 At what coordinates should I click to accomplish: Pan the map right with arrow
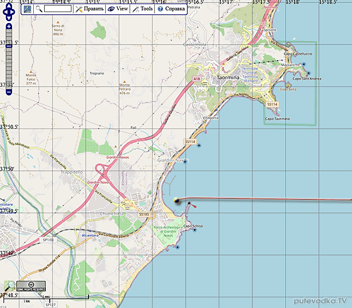13,12
